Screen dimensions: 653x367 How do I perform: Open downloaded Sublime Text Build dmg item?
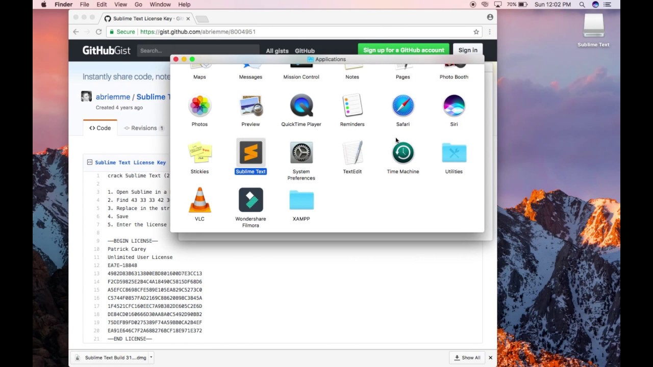pyautogui.click(x=111, y=358)
